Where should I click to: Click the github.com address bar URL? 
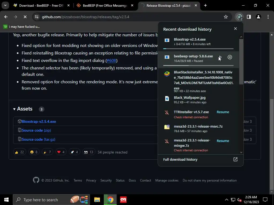[x=85, y=17]
